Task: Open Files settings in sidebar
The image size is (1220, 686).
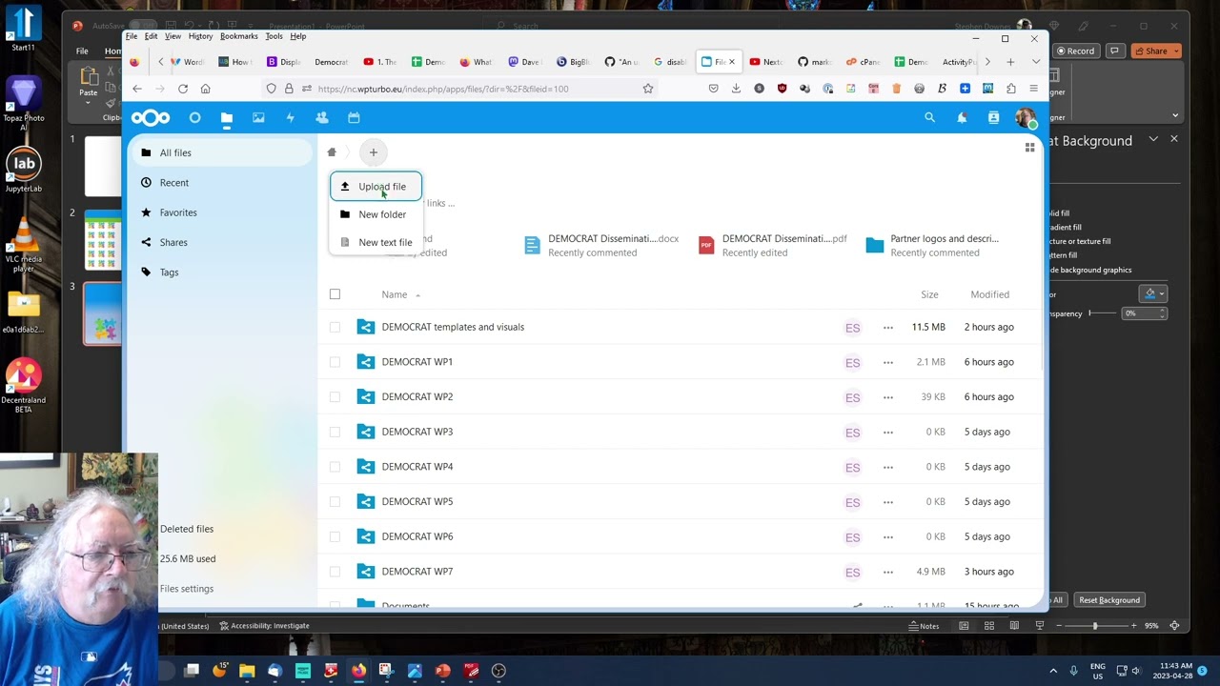Action: 187,589
